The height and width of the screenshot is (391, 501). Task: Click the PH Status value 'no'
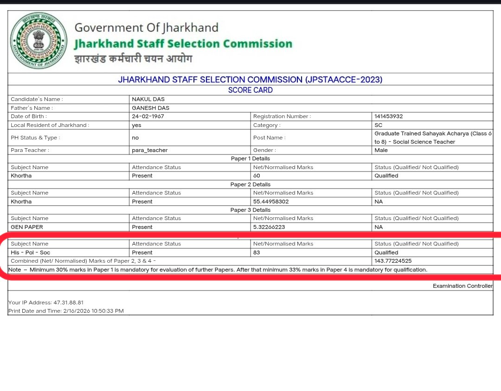tap(135, 138)
